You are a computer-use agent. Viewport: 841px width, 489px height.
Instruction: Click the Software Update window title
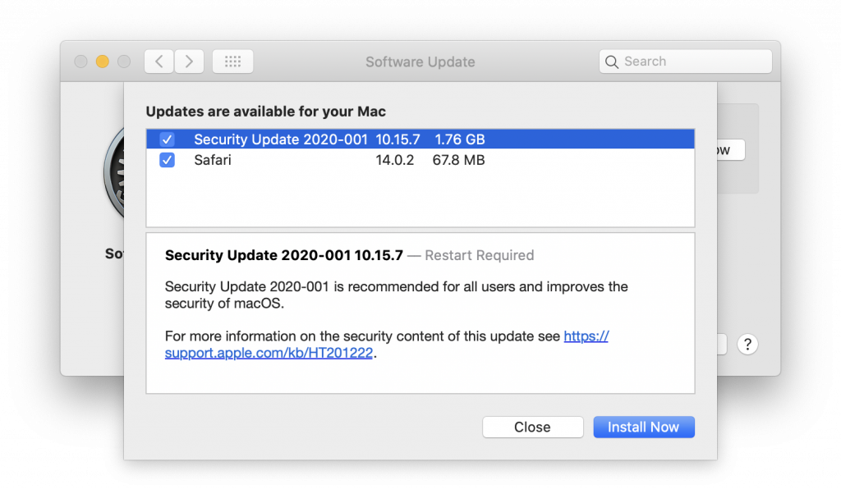(x=420, y=62)
